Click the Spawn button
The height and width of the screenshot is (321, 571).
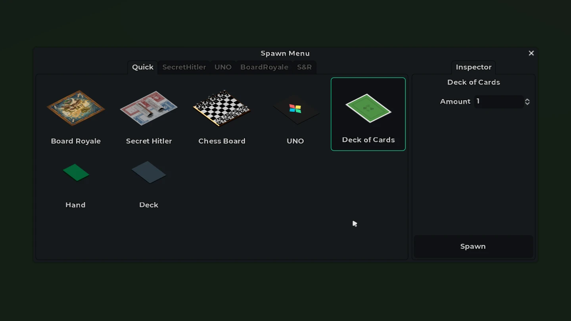click(x=473, y=246)
